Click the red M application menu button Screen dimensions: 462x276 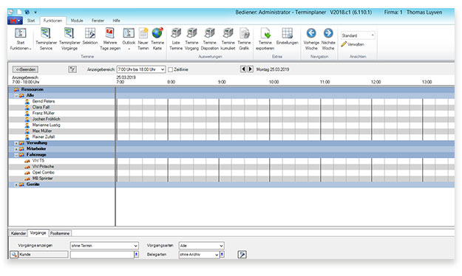pos(15,21)
